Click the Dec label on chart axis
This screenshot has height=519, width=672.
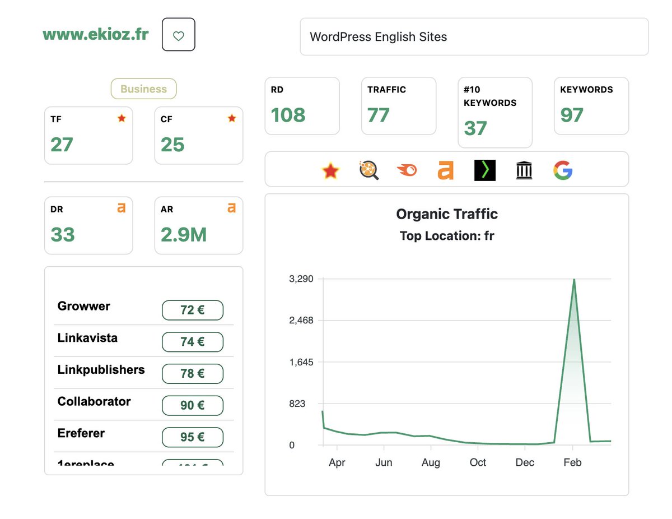525,463
